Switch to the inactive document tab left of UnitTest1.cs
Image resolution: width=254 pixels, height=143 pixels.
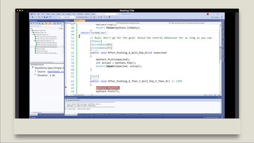[67, 21]
